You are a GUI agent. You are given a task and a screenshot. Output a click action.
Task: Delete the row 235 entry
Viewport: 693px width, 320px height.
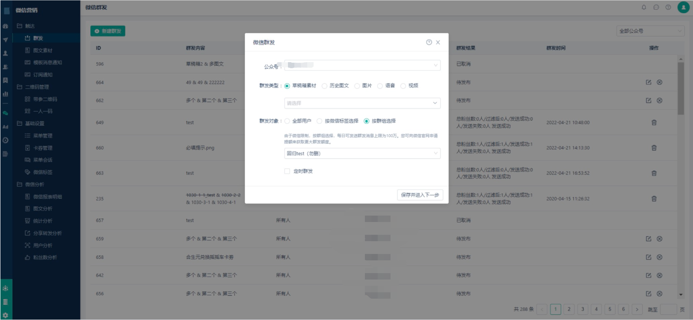click(x=654, y=199)
